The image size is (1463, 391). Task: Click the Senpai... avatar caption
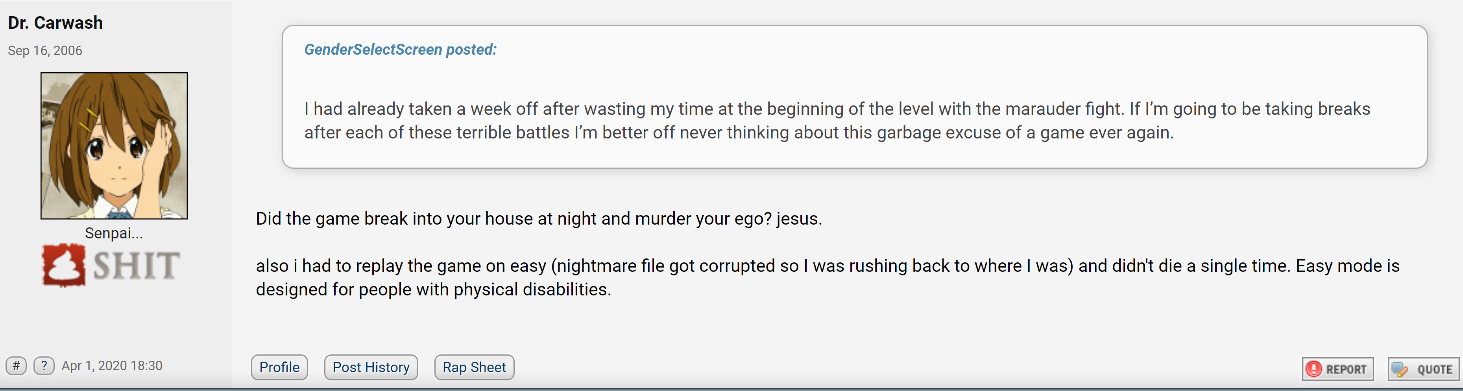pos(114,233)
